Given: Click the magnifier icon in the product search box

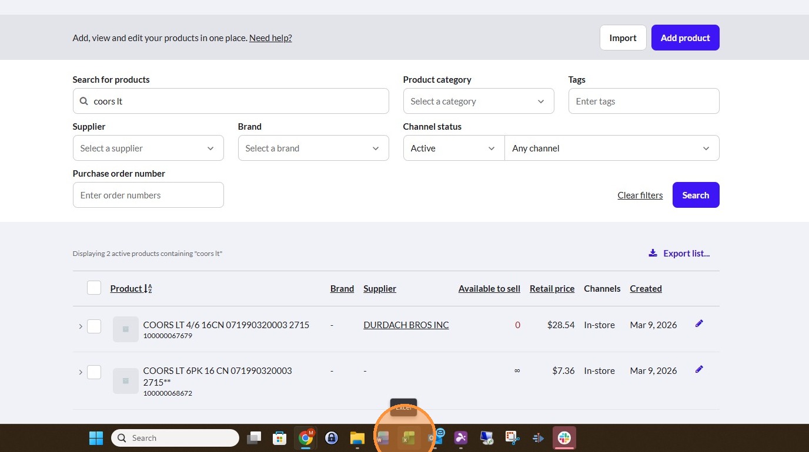Looking at the screenshot, I should (x=84, y=101).
